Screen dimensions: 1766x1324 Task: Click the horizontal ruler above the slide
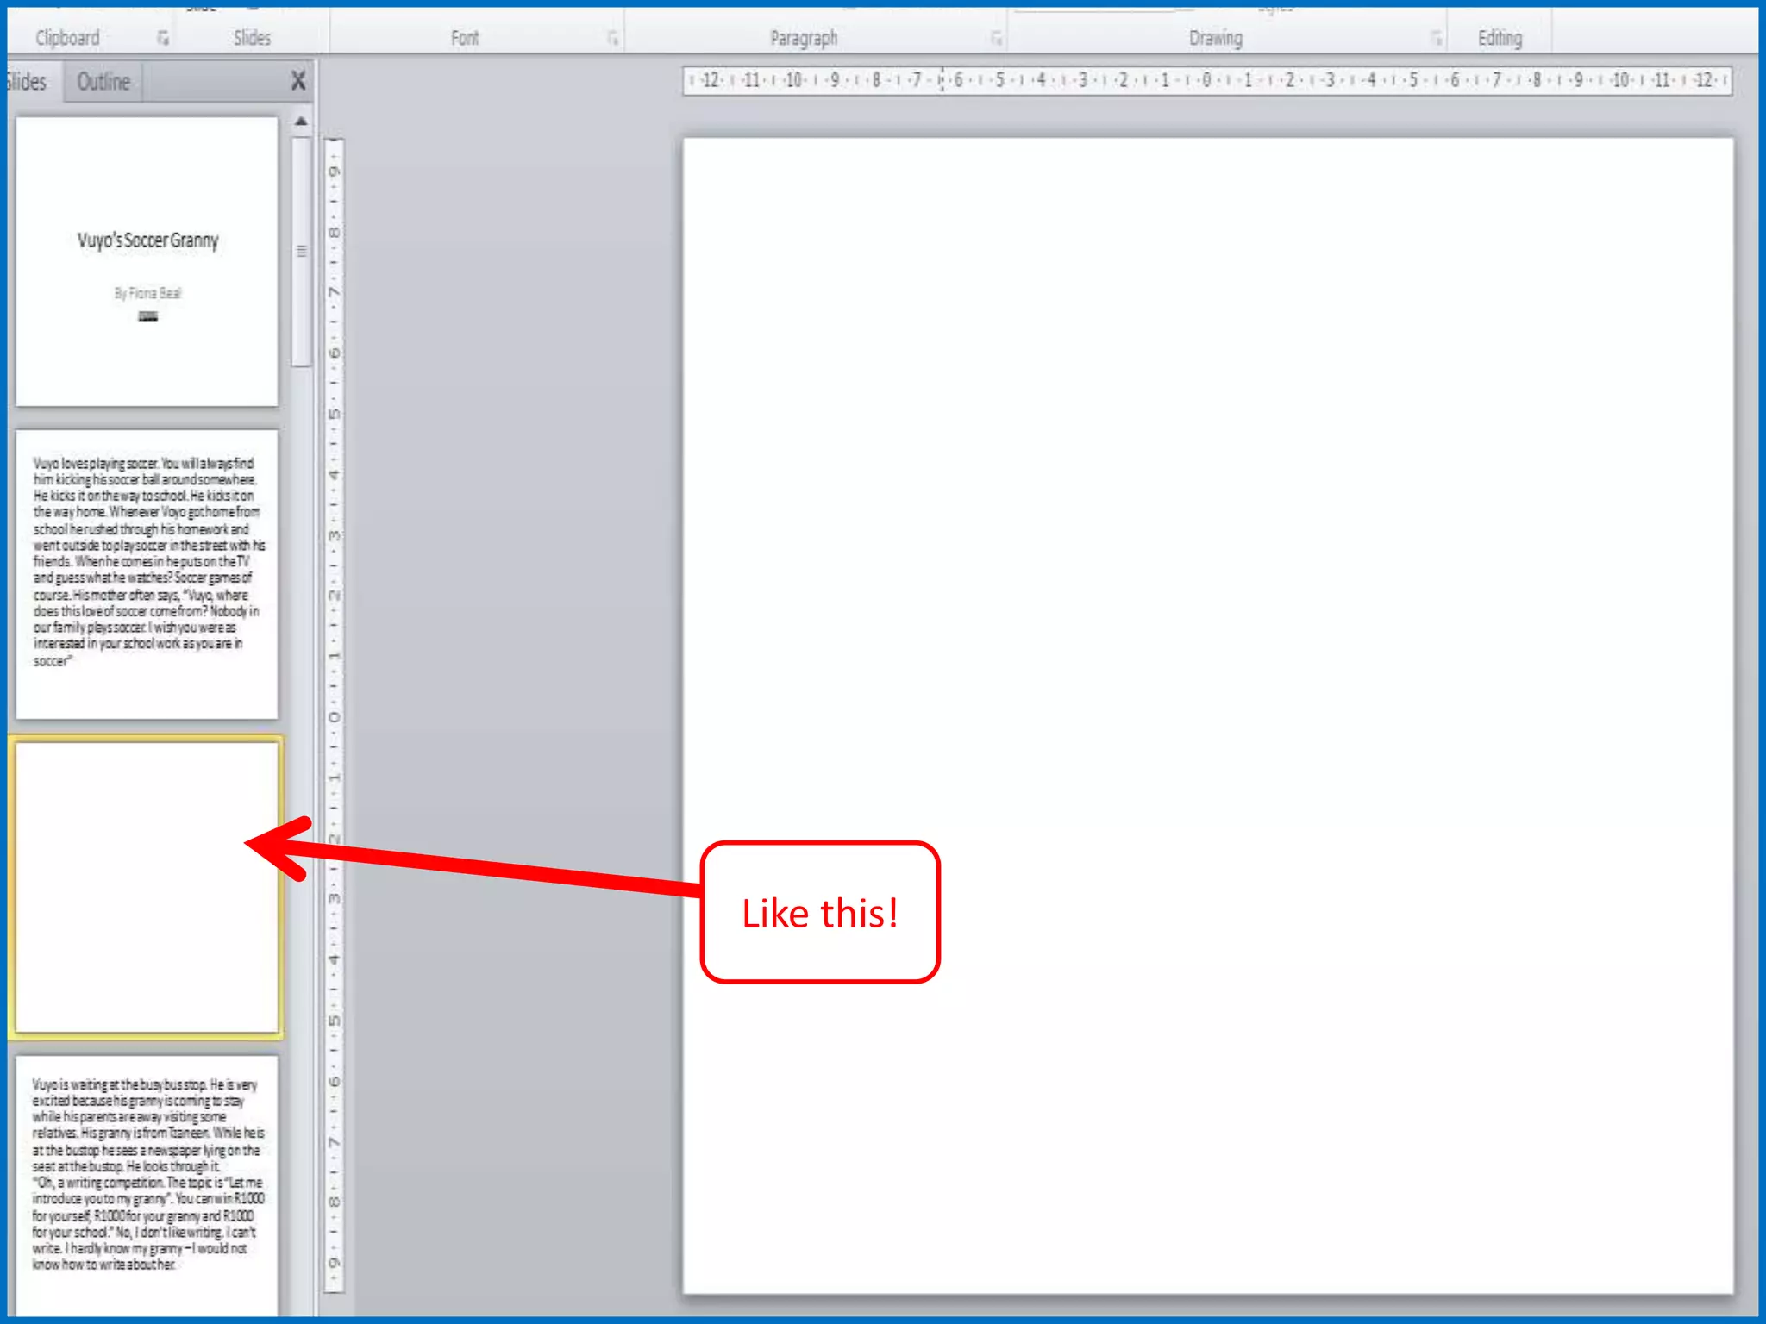point(1207,81)
